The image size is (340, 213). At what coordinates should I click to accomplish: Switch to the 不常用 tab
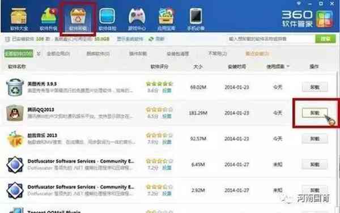tap(218, 53)
